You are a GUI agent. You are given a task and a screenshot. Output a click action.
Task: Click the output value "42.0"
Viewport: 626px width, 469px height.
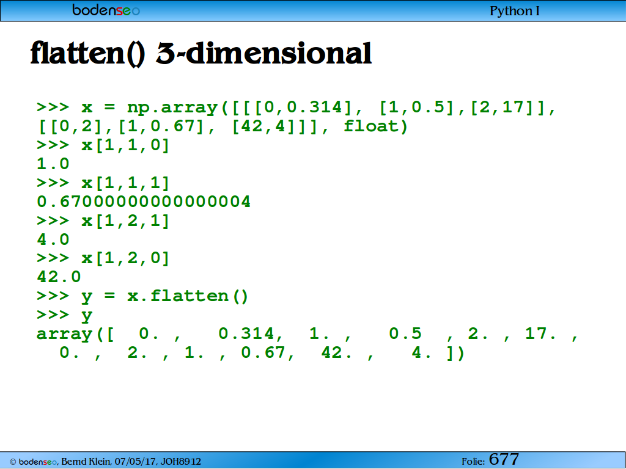point(59,277)
